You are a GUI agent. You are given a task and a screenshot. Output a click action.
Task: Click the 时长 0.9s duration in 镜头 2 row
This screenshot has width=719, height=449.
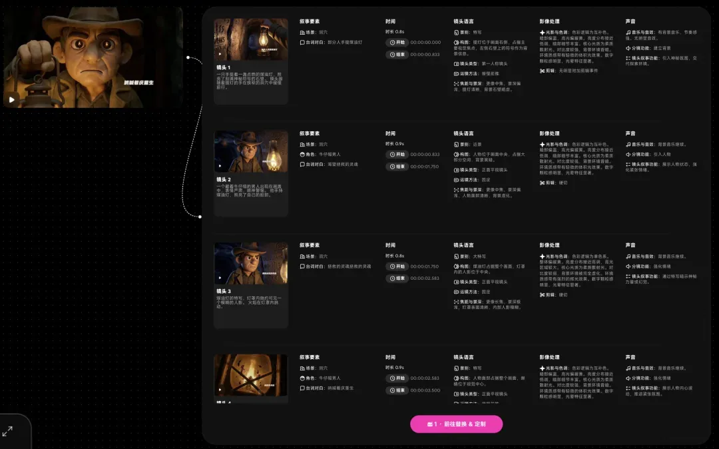click(x=395, y=144)
